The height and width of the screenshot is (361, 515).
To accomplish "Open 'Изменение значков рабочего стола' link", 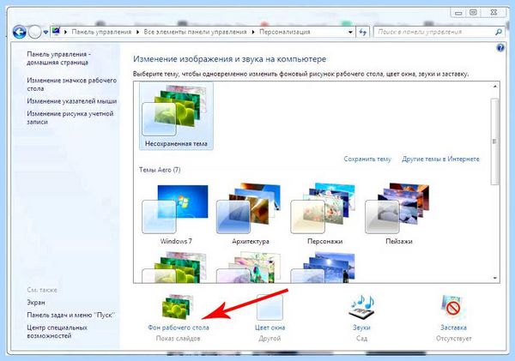I will pos(71,84).
